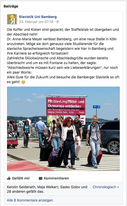127x206 pixels.
Task: Click the speech bubble comment icon
Action: (41, 178)
